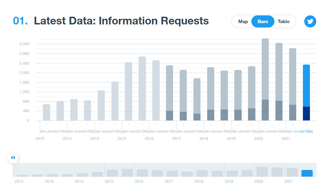Click the Jan-Jun 2020 mini timeline bar
327x187 pixels.
(x=262, y=172)
